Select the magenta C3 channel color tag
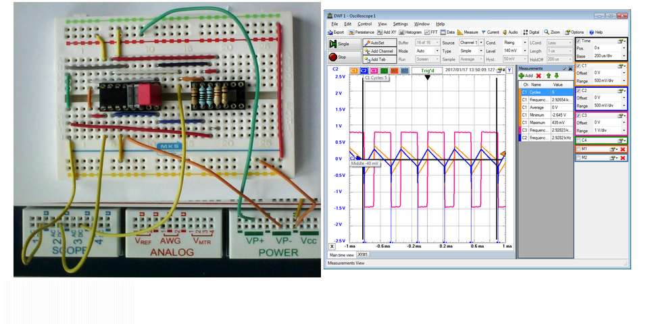This screenshot has height=324, width=648. [374, 70]
